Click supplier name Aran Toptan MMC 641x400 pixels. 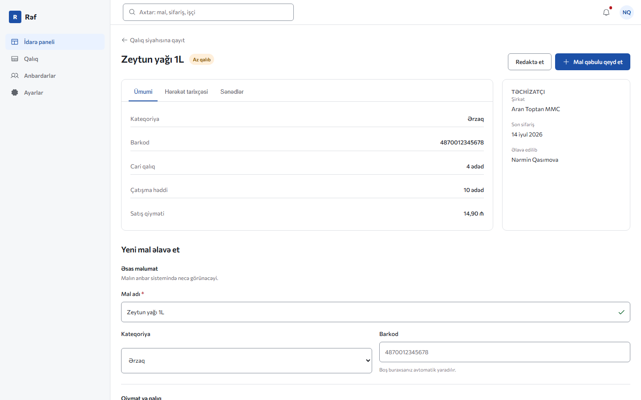536,109
